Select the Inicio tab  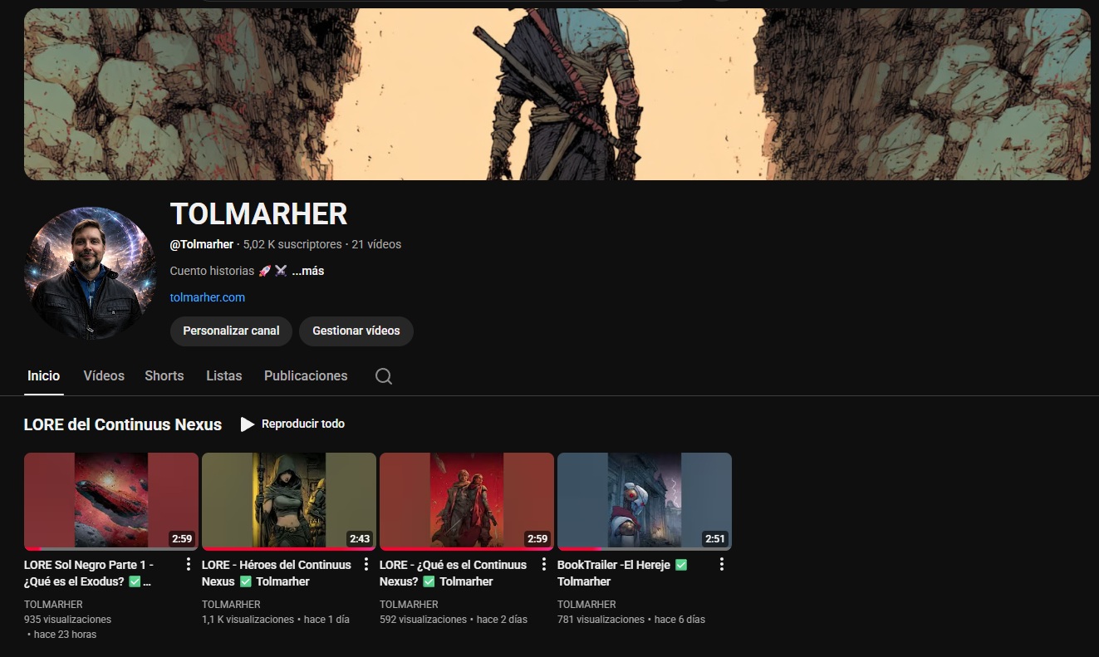click(43, 376)
